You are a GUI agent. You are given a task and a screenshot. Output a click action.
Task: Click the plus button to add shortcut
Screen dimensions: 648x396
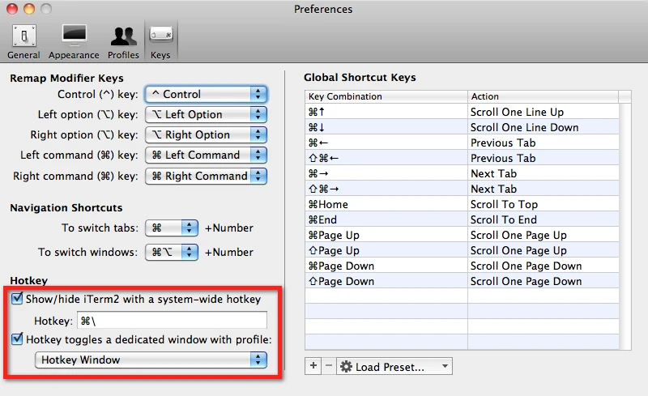(x=313, y=366)
